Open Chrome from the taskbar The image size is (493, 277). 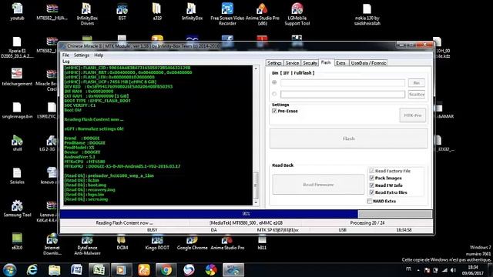166,270
